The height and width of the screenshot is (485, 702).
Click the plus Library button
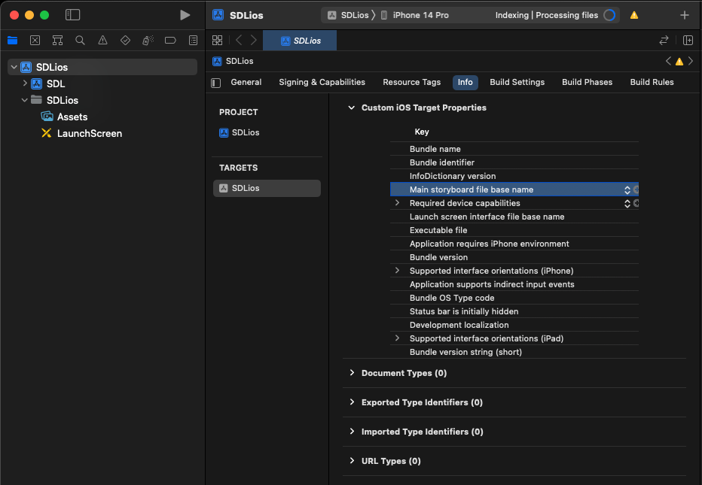(685, 15)
